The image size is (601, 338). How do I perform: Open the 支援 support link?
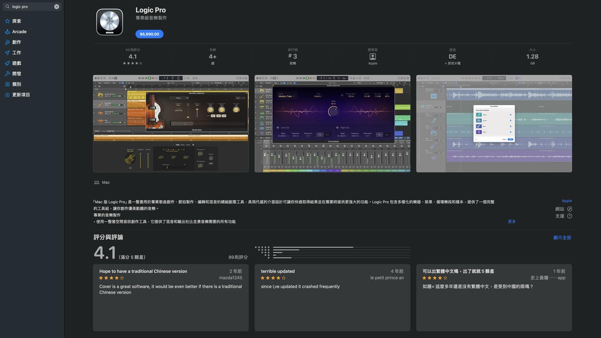559,216
